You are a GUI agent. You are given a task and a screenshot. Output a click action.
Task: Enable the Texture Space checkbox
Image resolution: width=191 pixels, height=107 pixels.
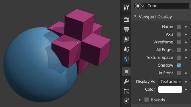tap(179, 58)
